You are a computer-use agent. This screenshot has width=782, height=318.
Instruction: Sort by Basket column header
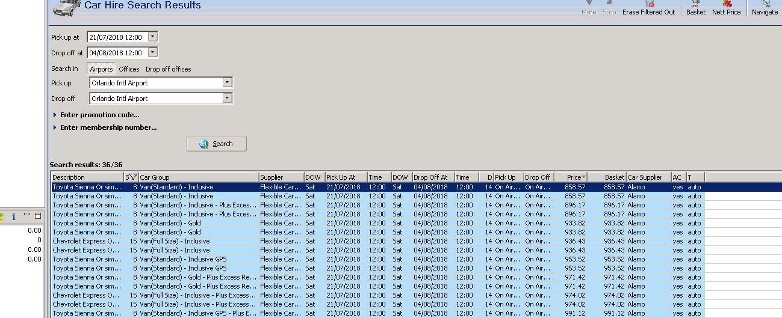(x=607, y=177)
